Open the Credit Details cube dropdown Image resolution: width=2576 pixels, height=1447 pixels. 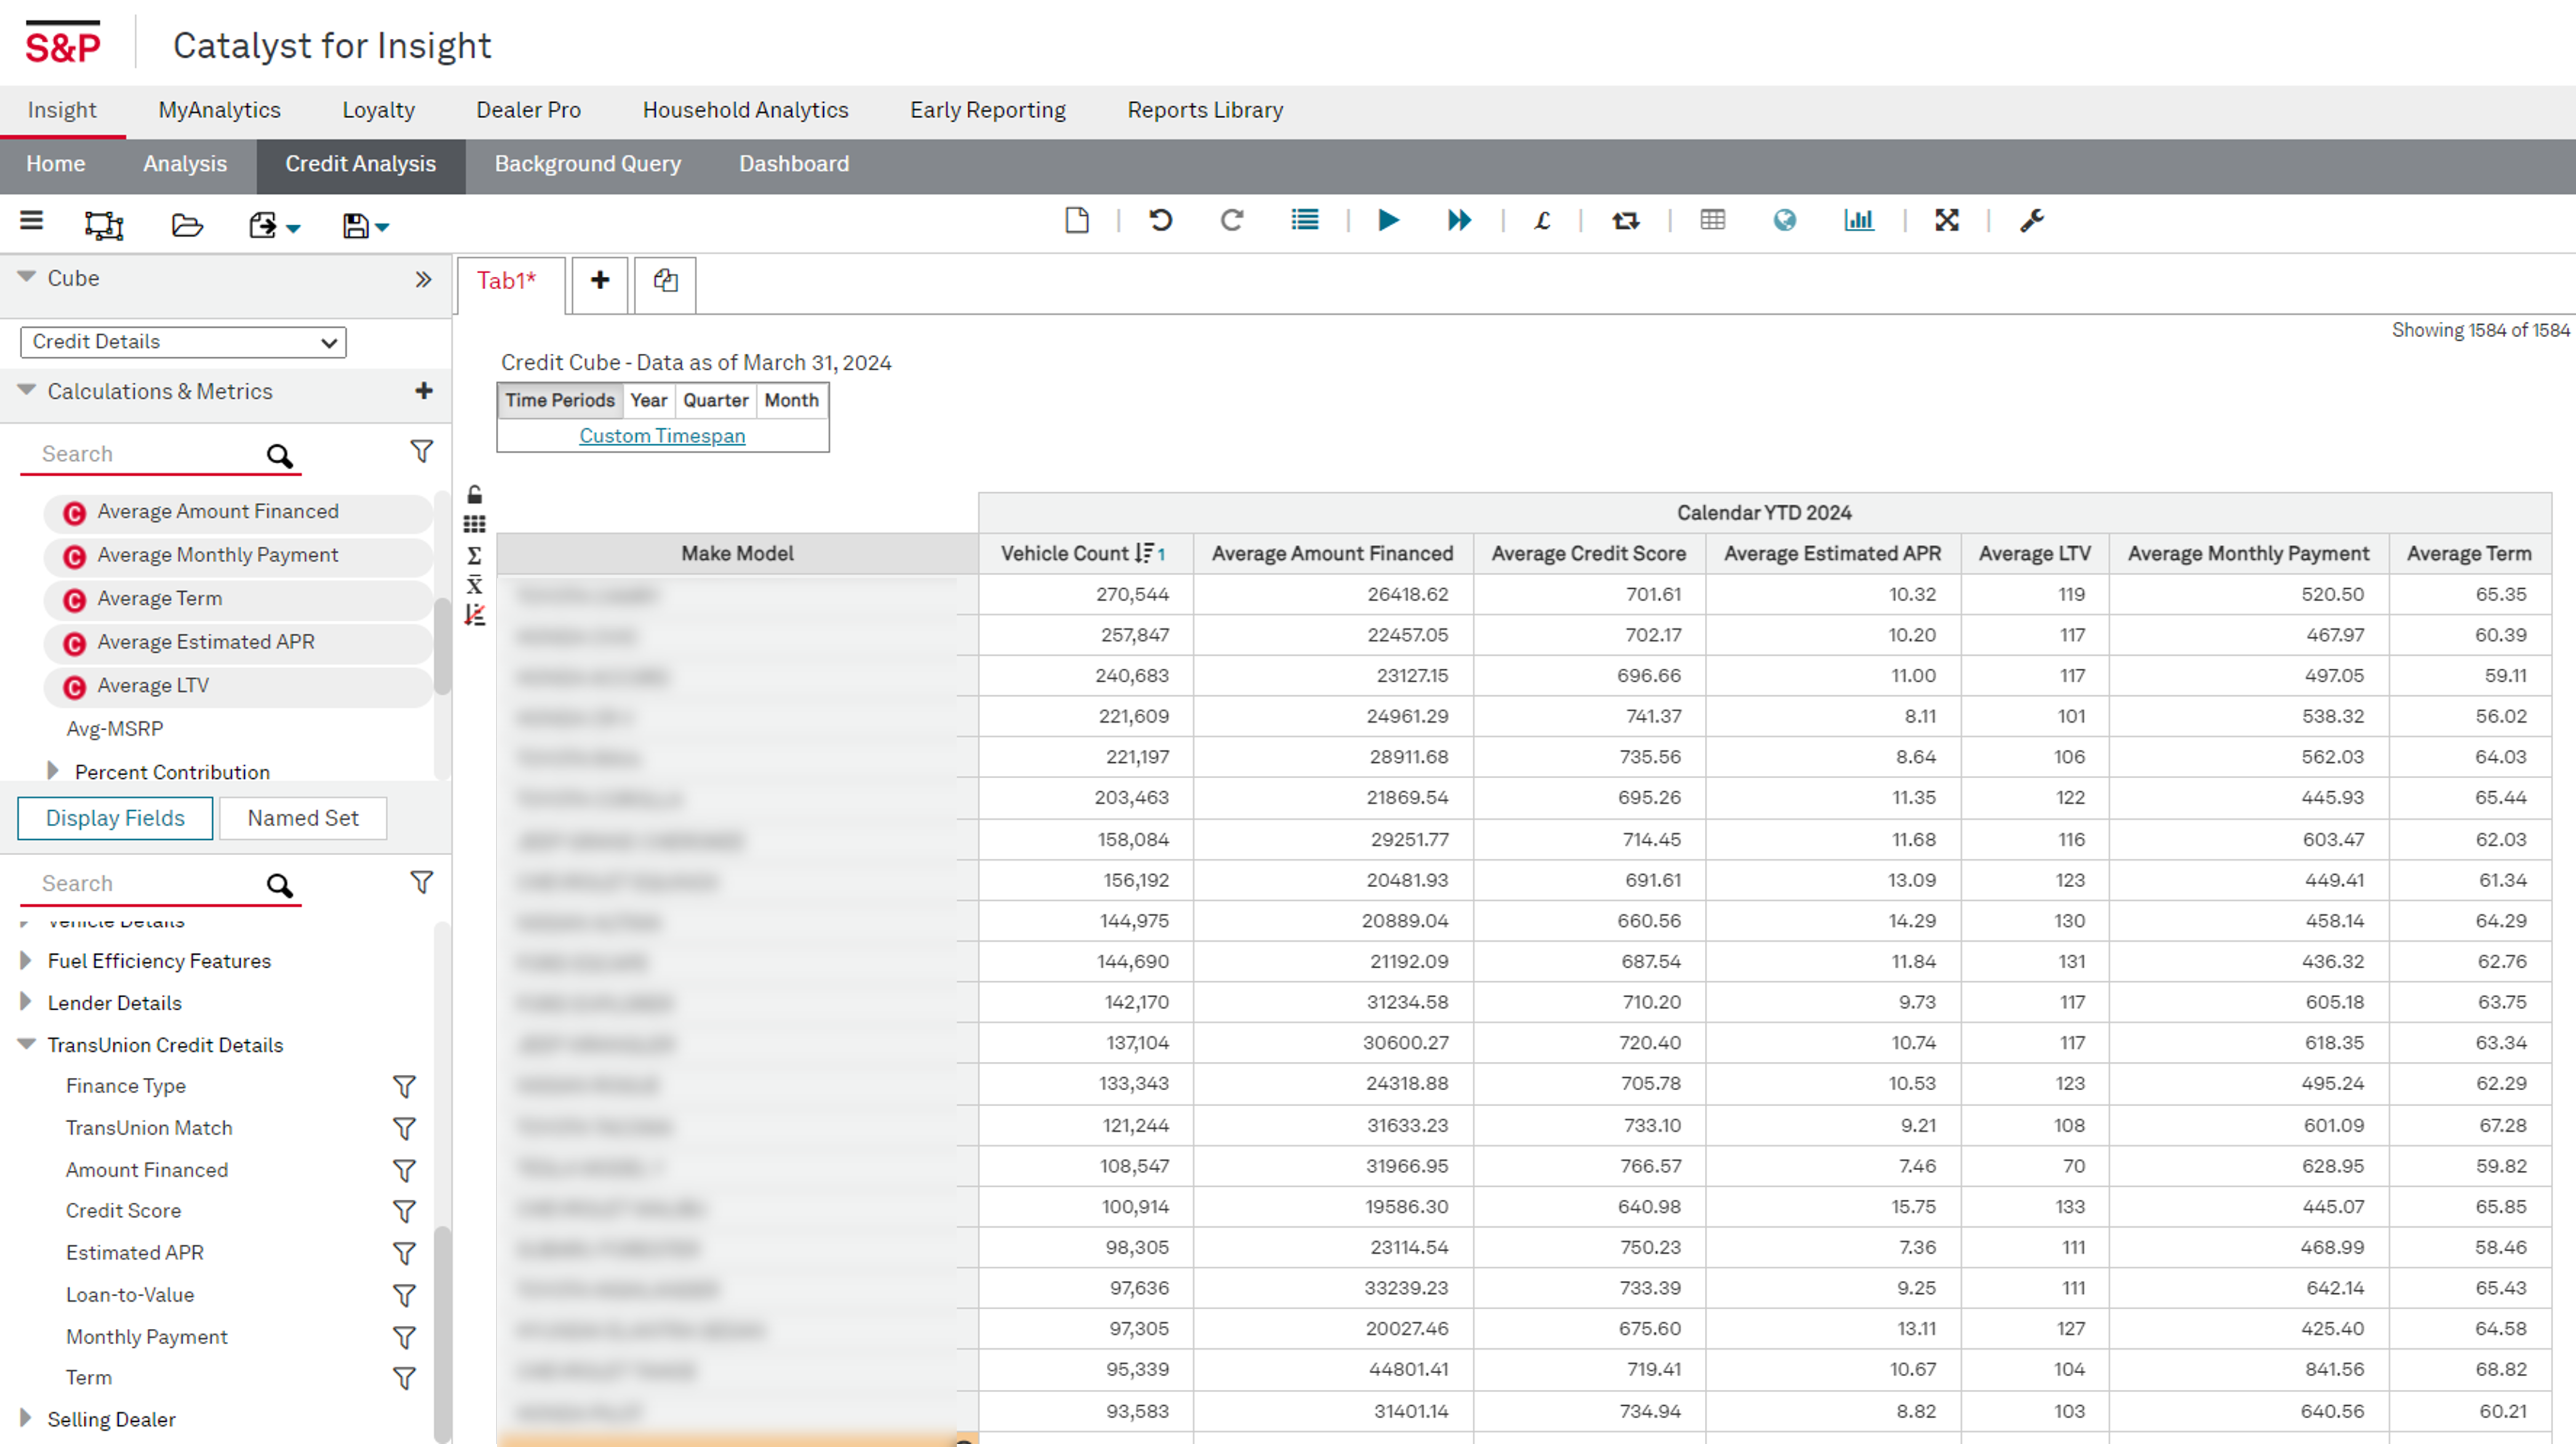183,342
